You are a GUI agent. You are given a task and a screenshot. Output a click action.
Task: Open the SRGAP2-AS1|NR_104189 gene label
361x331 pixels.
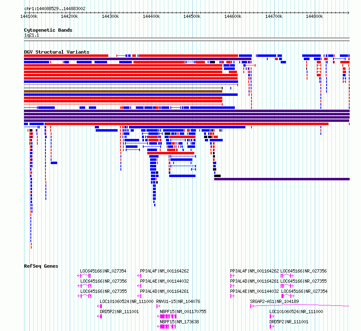point(274,301)
